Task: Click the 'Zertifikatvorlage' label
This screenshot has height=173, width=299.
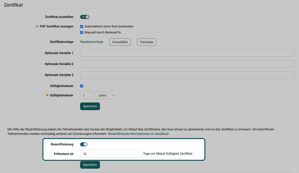Action: [62, 42]
